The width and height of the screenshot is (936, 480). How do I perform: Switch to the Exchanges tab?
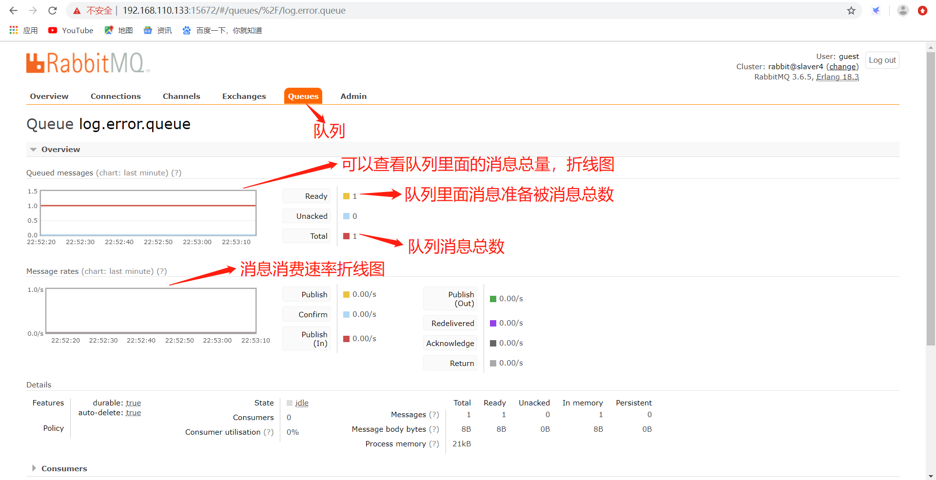(244, 96)
